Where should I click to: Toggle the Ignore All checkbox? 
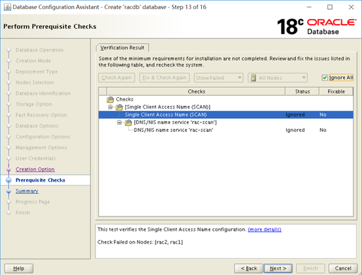coord(325,78)
